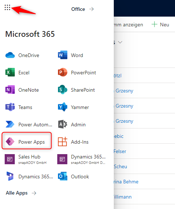Click the 'Power Autom...' text label

(x=35, y=125)
